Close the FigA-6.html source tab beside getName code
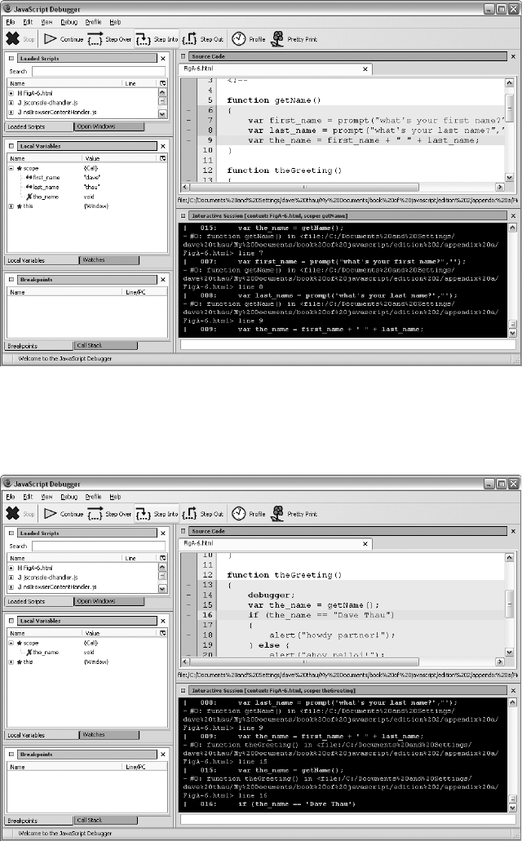The height and width of the screenshot is (841, 522). [365, 69]
